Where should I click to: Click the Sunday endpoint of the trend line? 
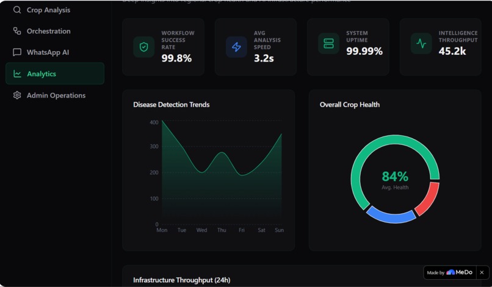pos(281,134)
